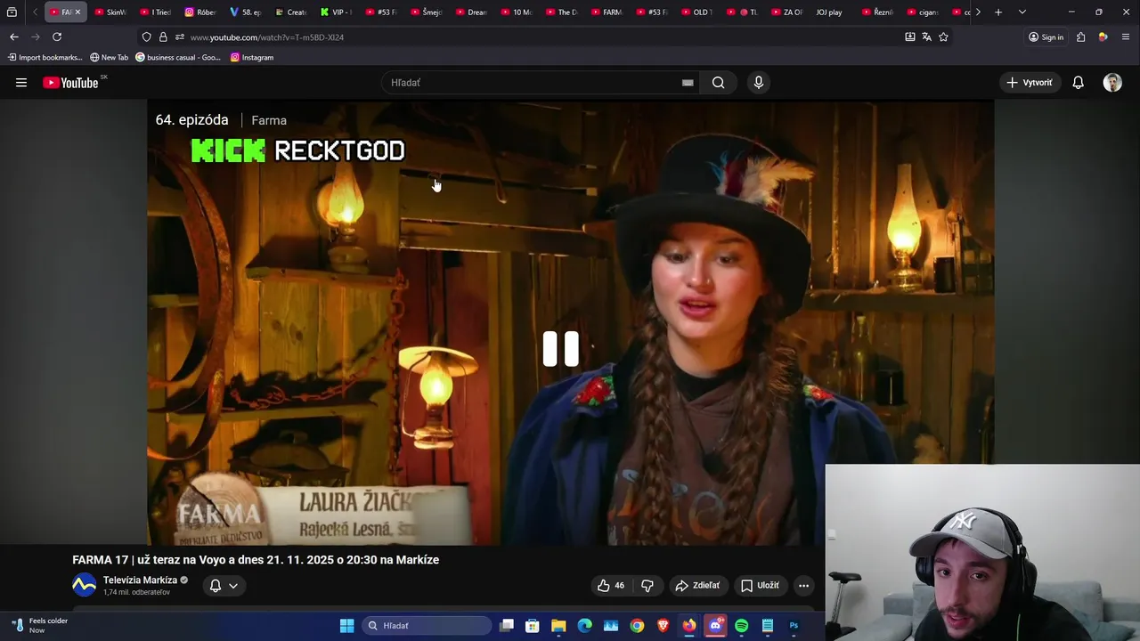The width and height of the screenshot is (1140, 641).
Task: Pause the video in the player
Action: (x=561, y=349)
